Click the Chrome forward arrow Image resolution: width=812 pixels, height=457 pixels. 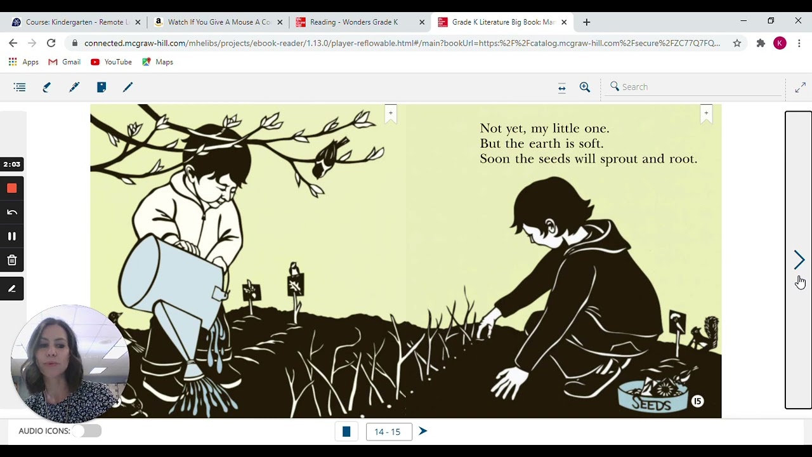pyautogui.click(x=32, y=43)
